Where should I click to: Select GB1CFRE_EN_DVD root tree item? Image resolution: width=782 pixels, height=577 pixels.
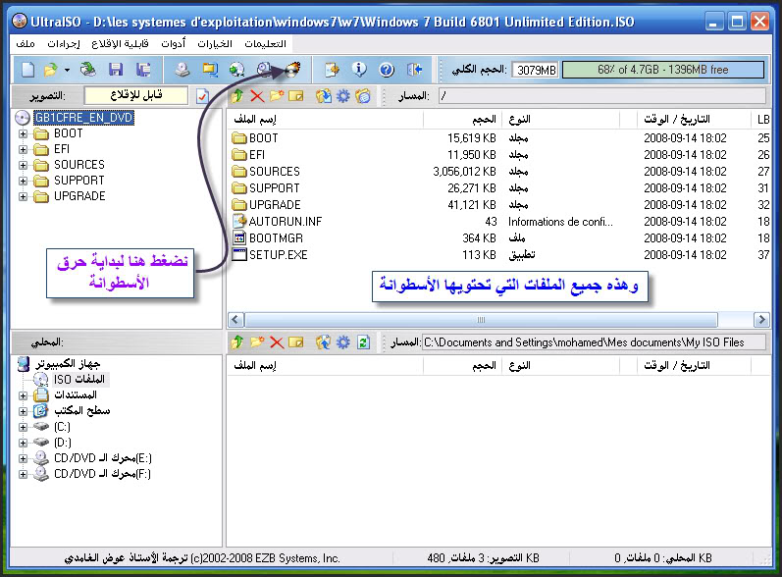(x=83, y=118)
